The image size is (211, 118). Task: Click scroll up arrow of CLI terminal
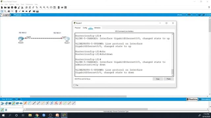tap(172, 34)
